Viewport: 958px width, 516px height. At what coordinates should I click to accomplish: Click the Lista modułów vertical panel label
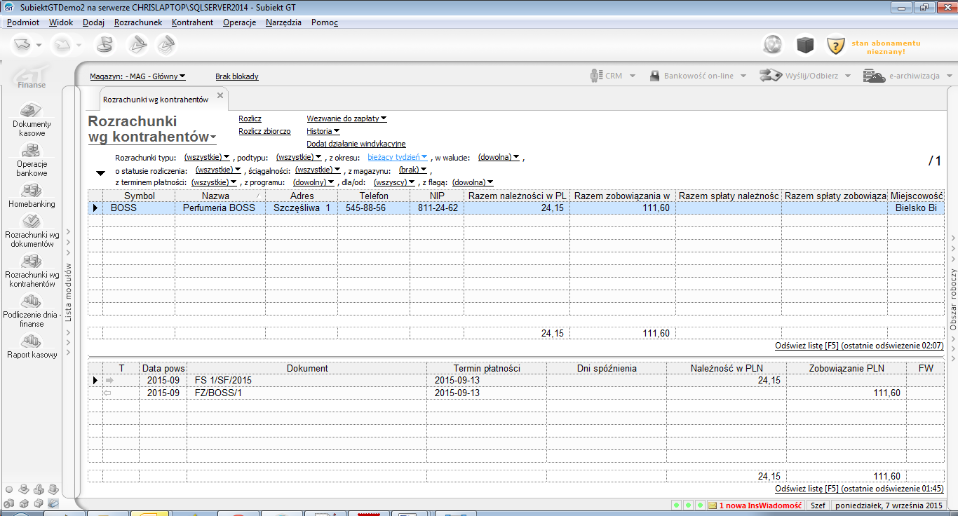pos(69,292)
